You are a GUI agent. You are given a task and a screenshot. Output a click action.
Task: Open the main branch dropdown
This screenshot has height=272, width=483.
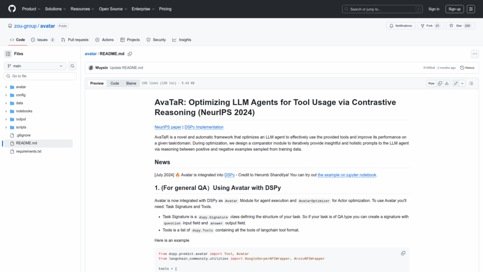pos(35,66)
